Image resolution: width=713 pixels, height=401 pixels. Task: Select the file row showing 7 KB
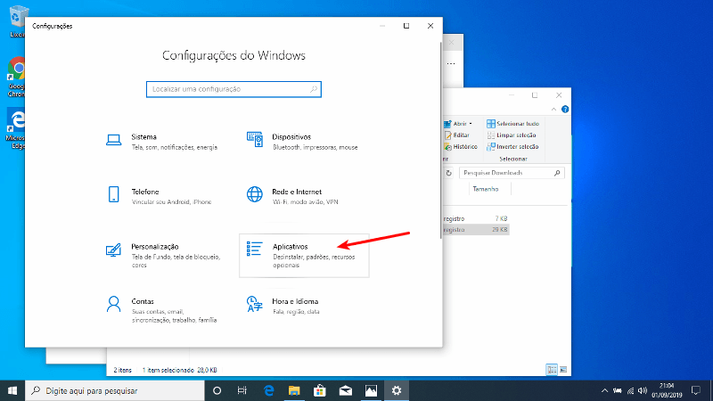476,218
